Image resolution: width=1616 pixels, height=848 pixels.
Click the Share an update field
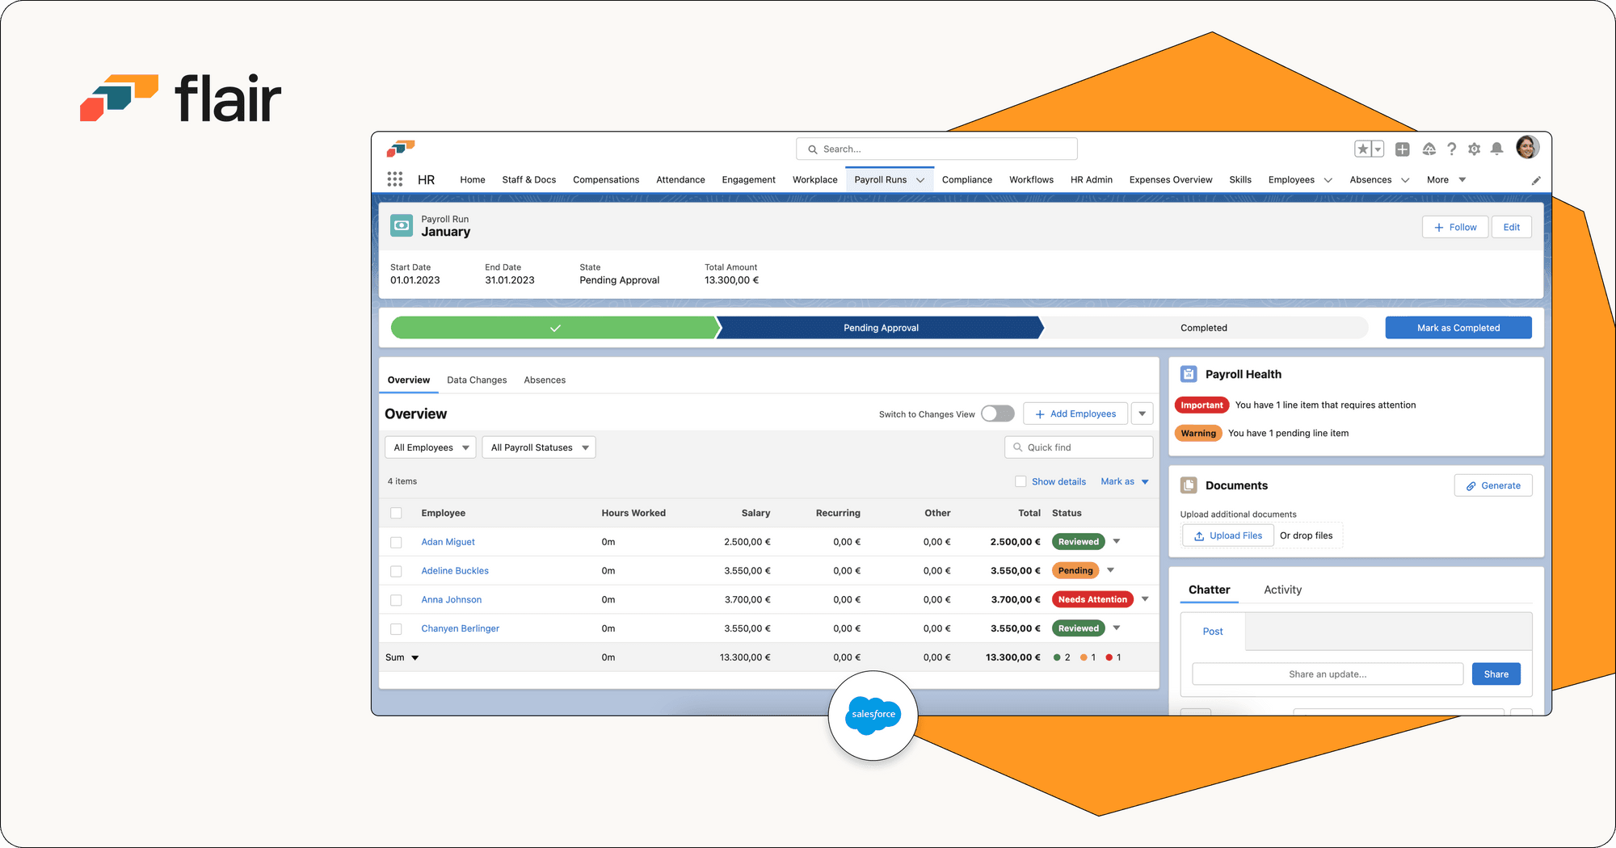[1328, 674]
